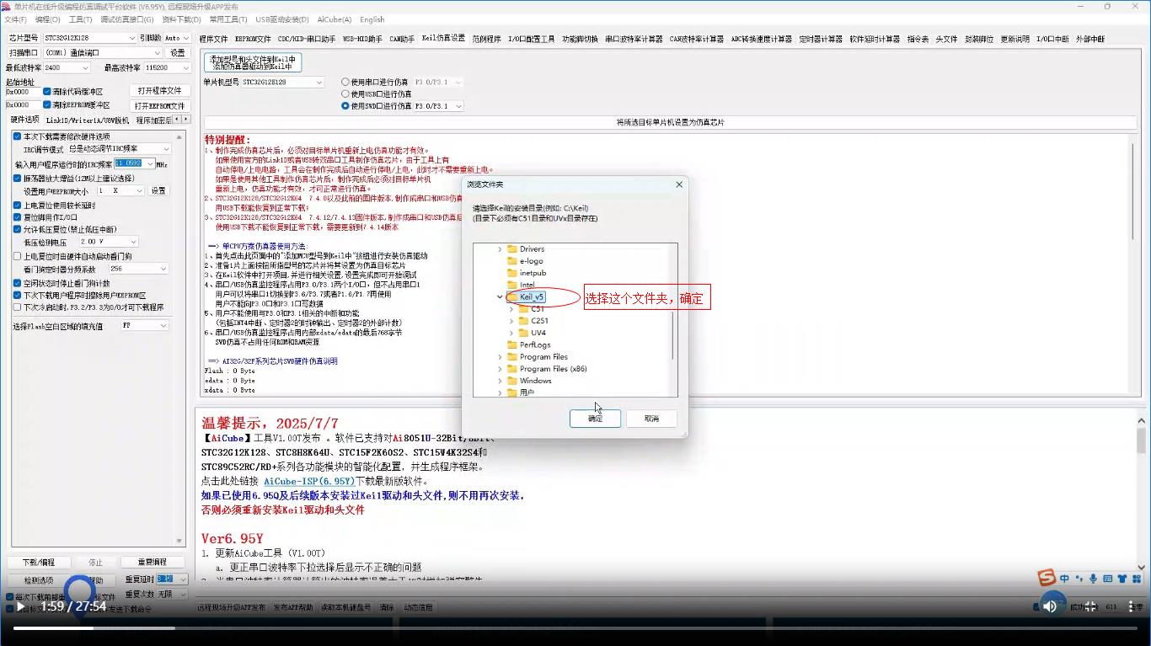Toggle 清除EEPROM缓冲区 checkbox
Viewport: 1151px width, 646px height.
pyautogui.click(x=47, y=105)
